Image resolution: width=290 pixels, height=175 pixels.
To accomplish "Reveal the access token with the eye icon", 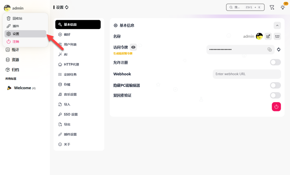I will point(133,47).
